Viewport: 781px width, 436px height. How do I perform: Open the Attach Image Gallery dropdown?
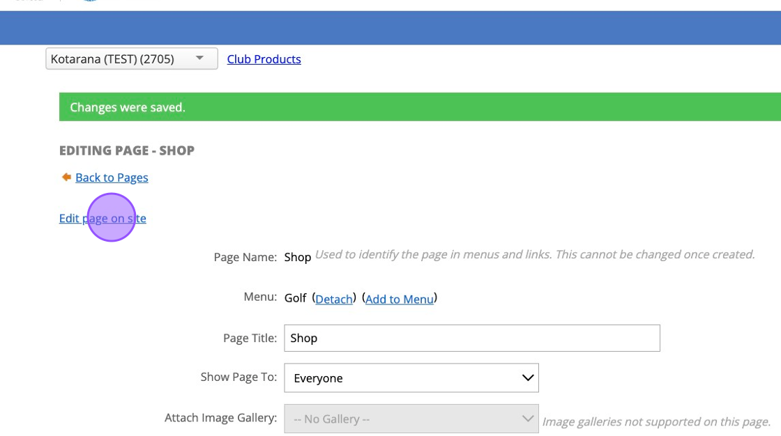[x=411, y=419]
